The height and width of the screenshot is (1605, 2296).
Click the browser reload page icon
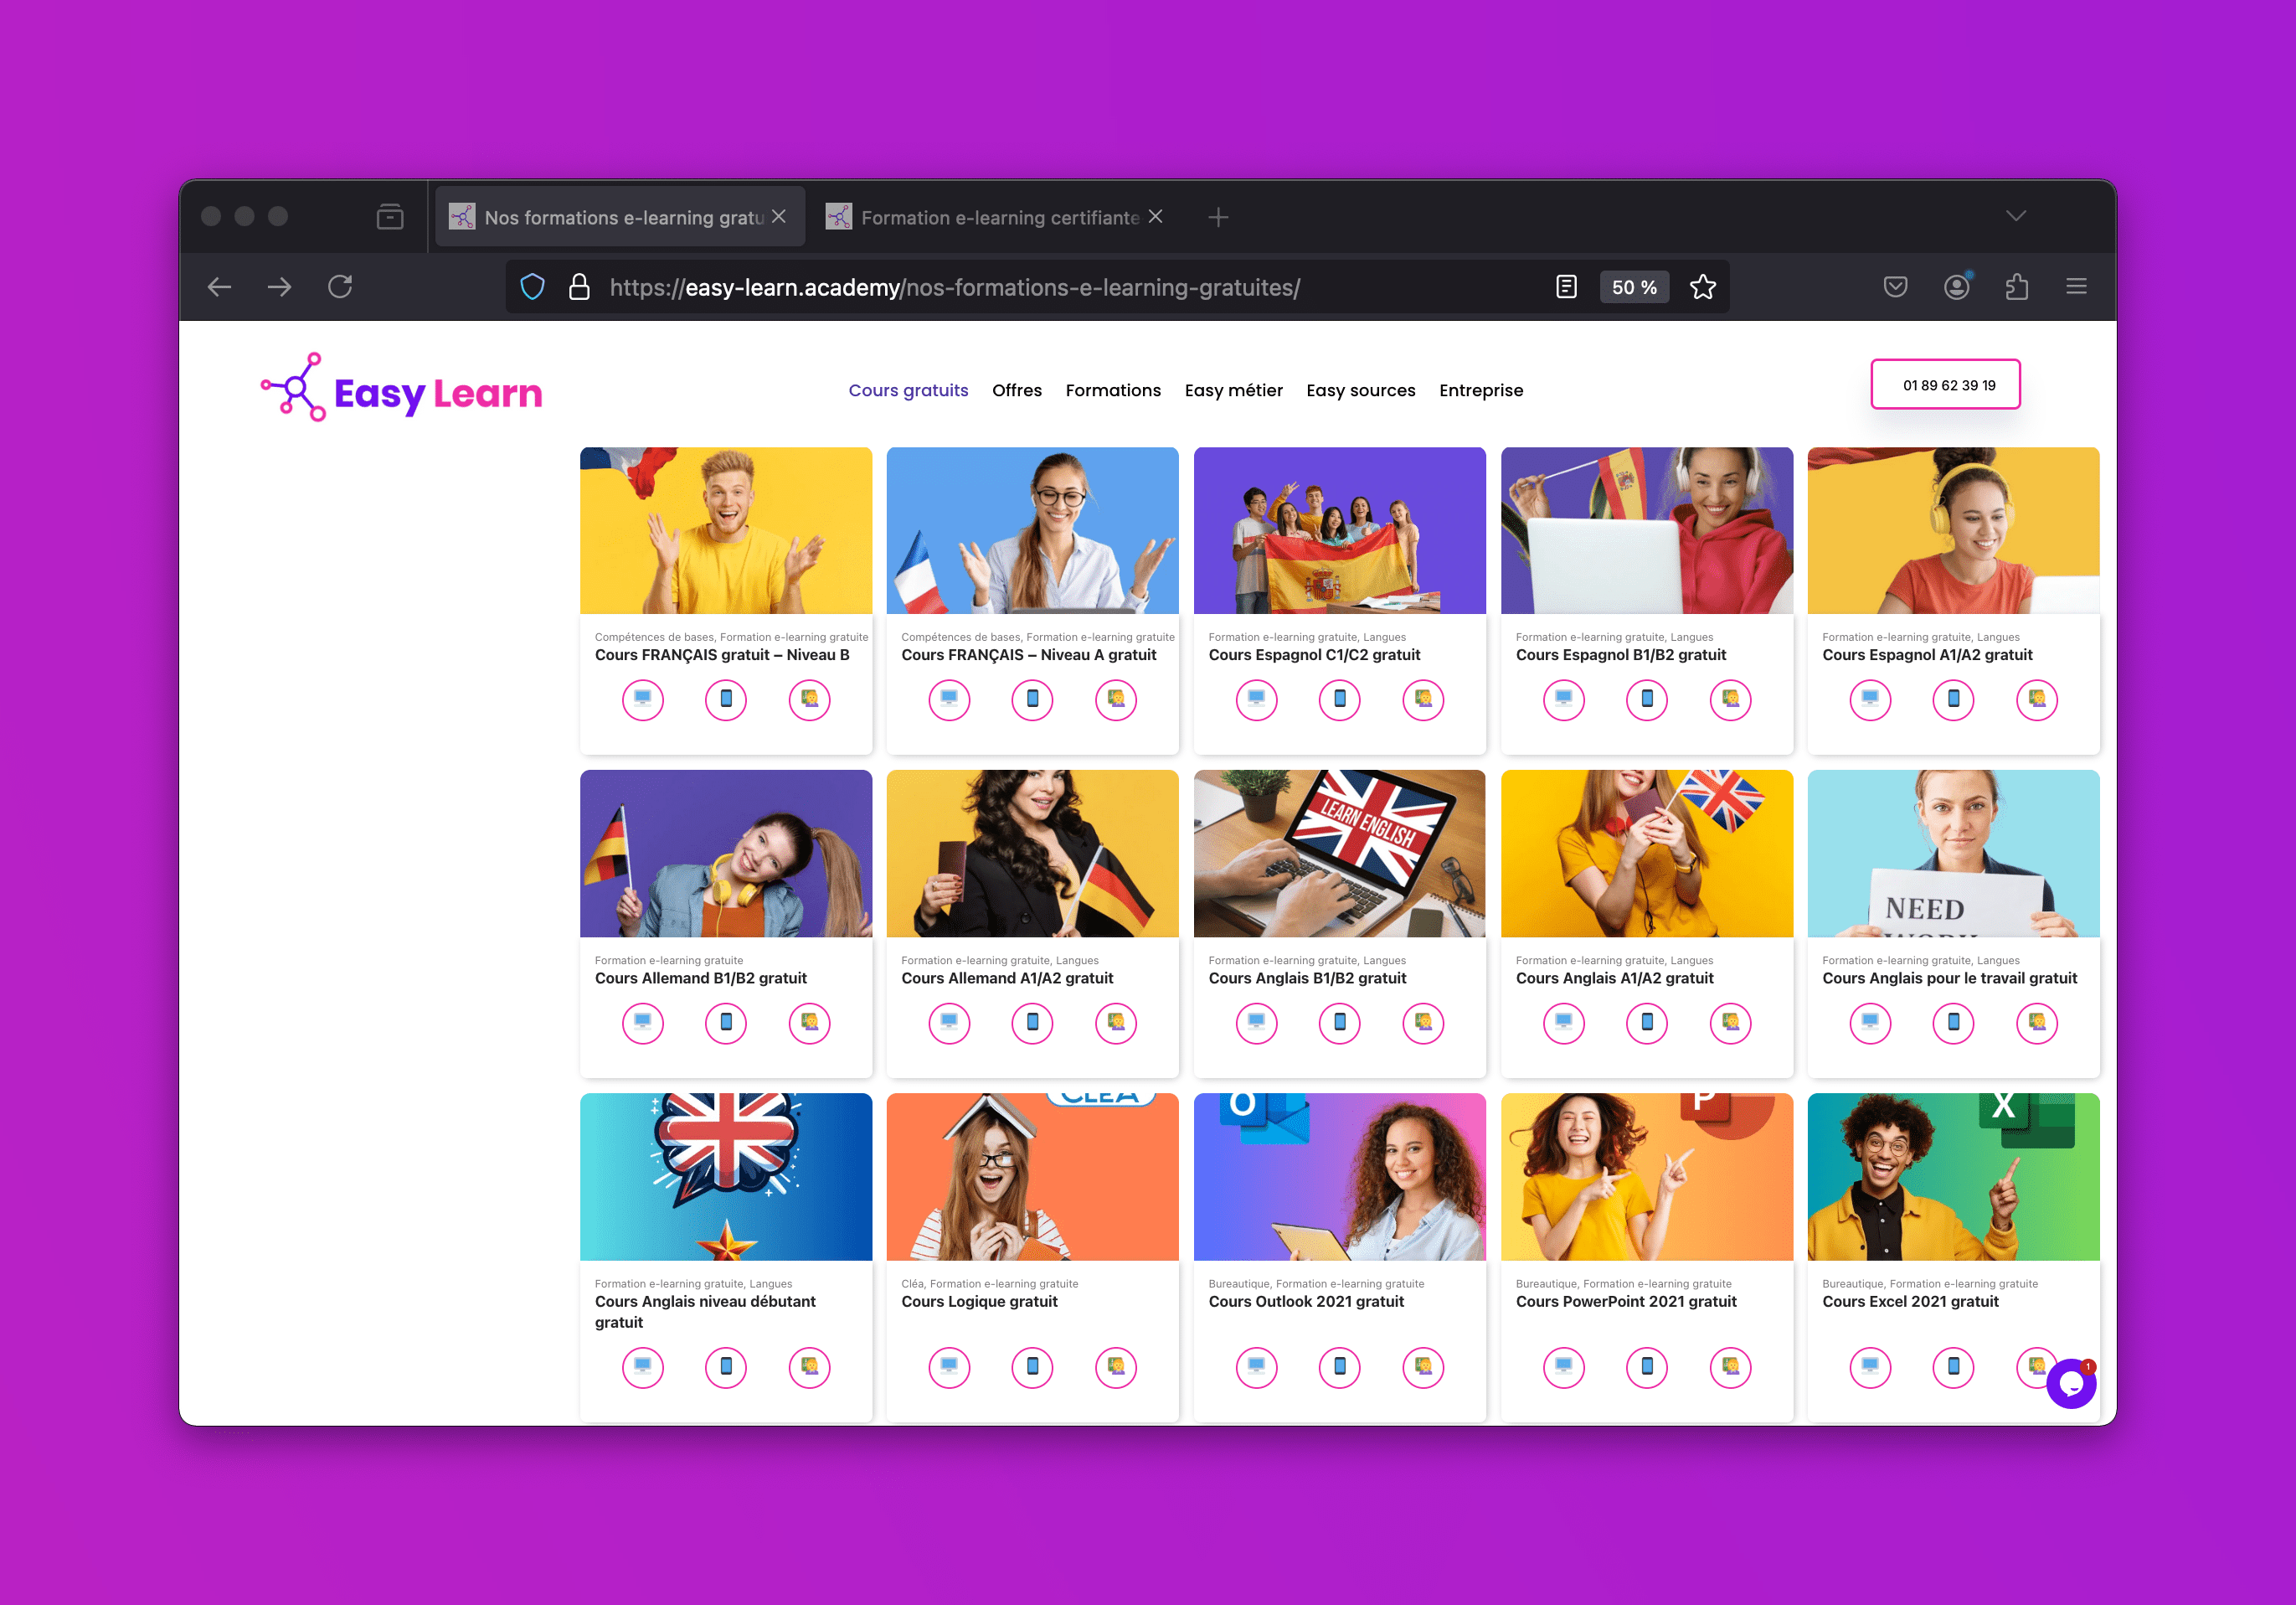[x=340, y=287]
